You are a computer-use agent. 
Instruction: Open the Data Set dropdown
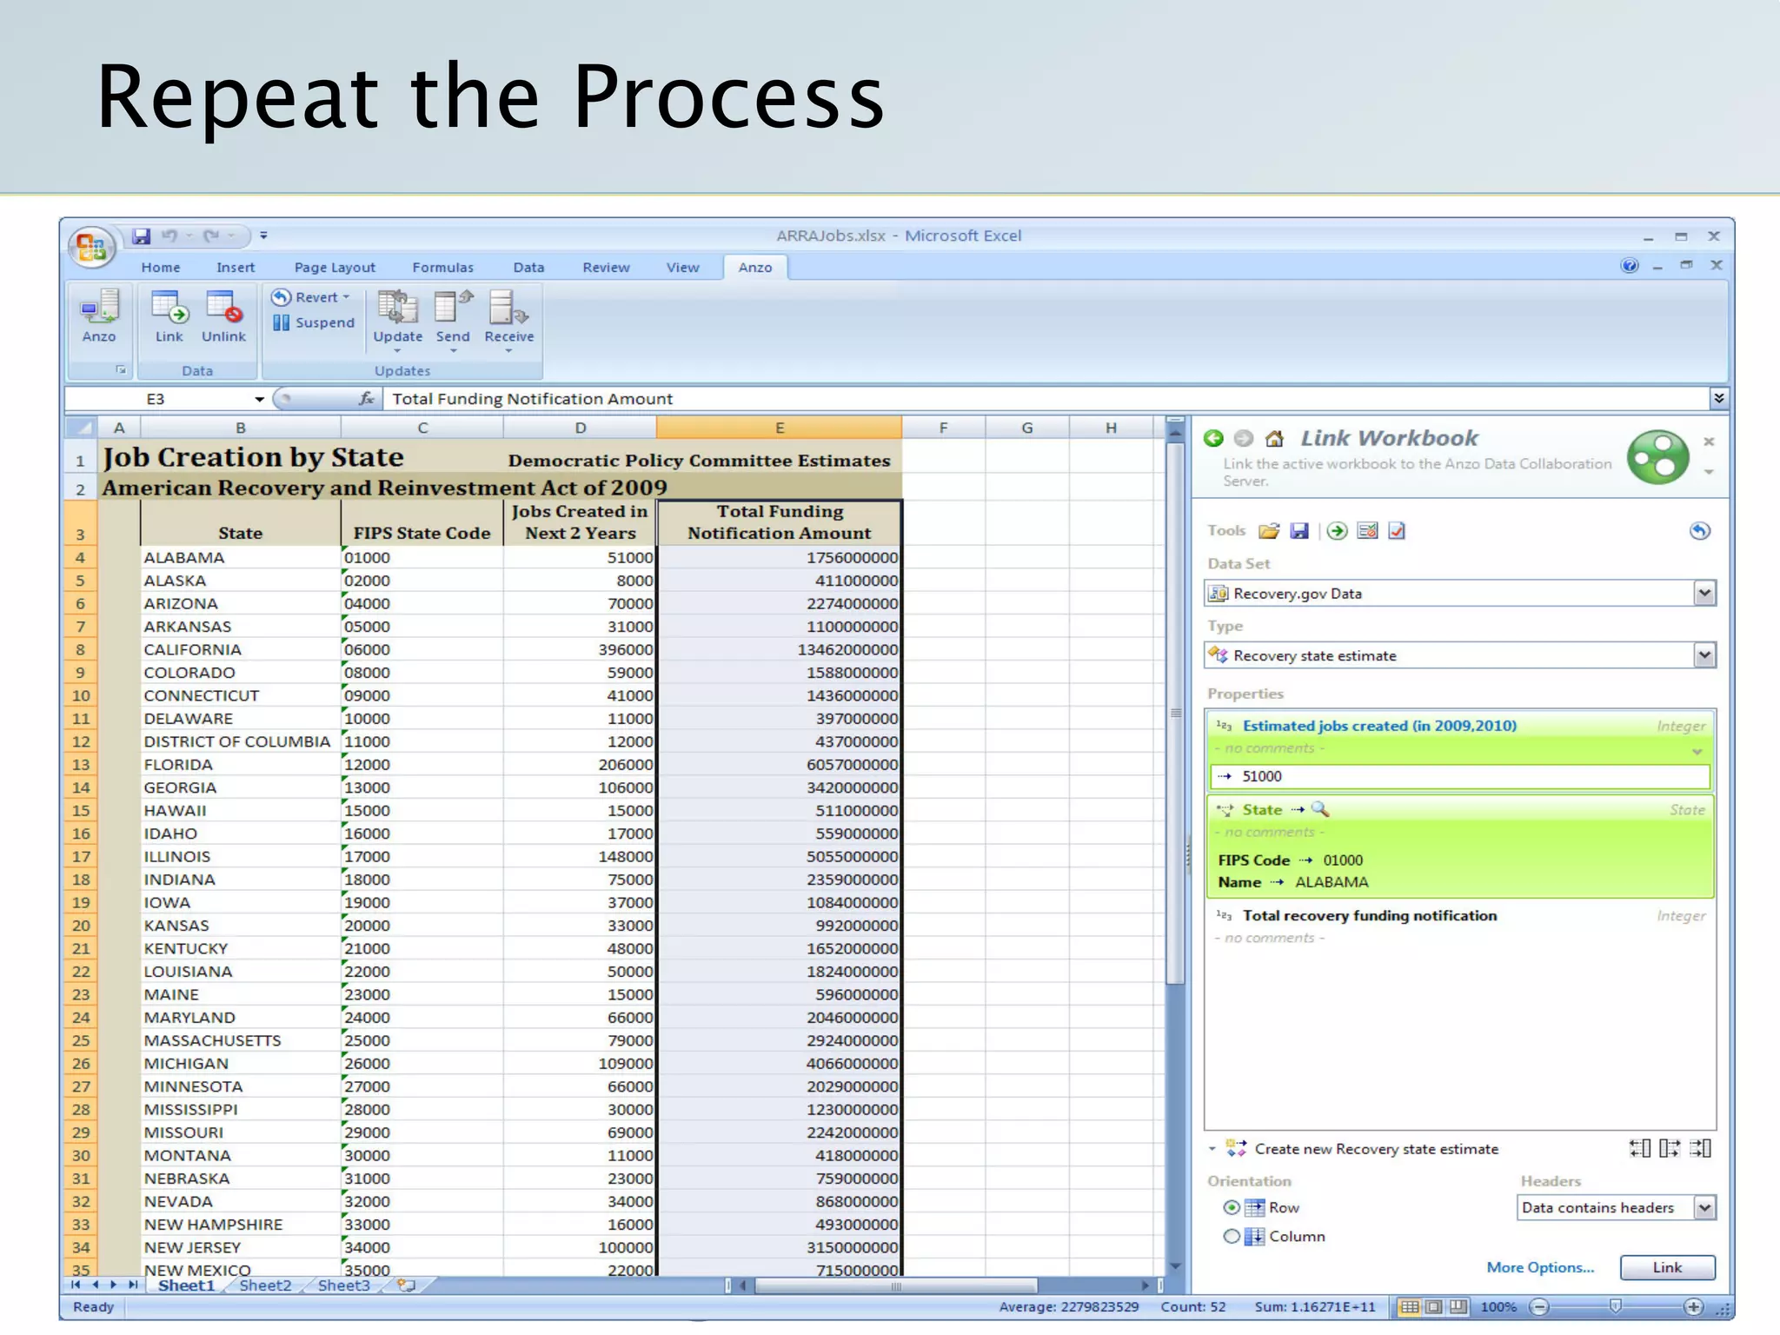1704,594
